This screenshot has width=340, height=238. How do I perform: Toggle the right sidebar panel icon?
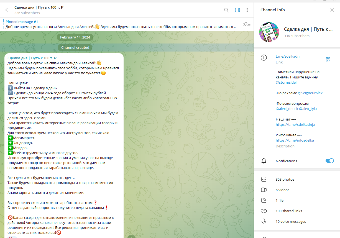click(237, 10)
